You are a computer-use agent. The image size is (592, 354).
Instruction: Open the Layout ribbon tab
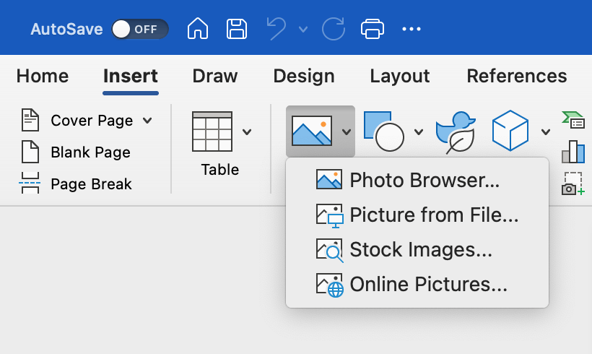coord(400,76)
